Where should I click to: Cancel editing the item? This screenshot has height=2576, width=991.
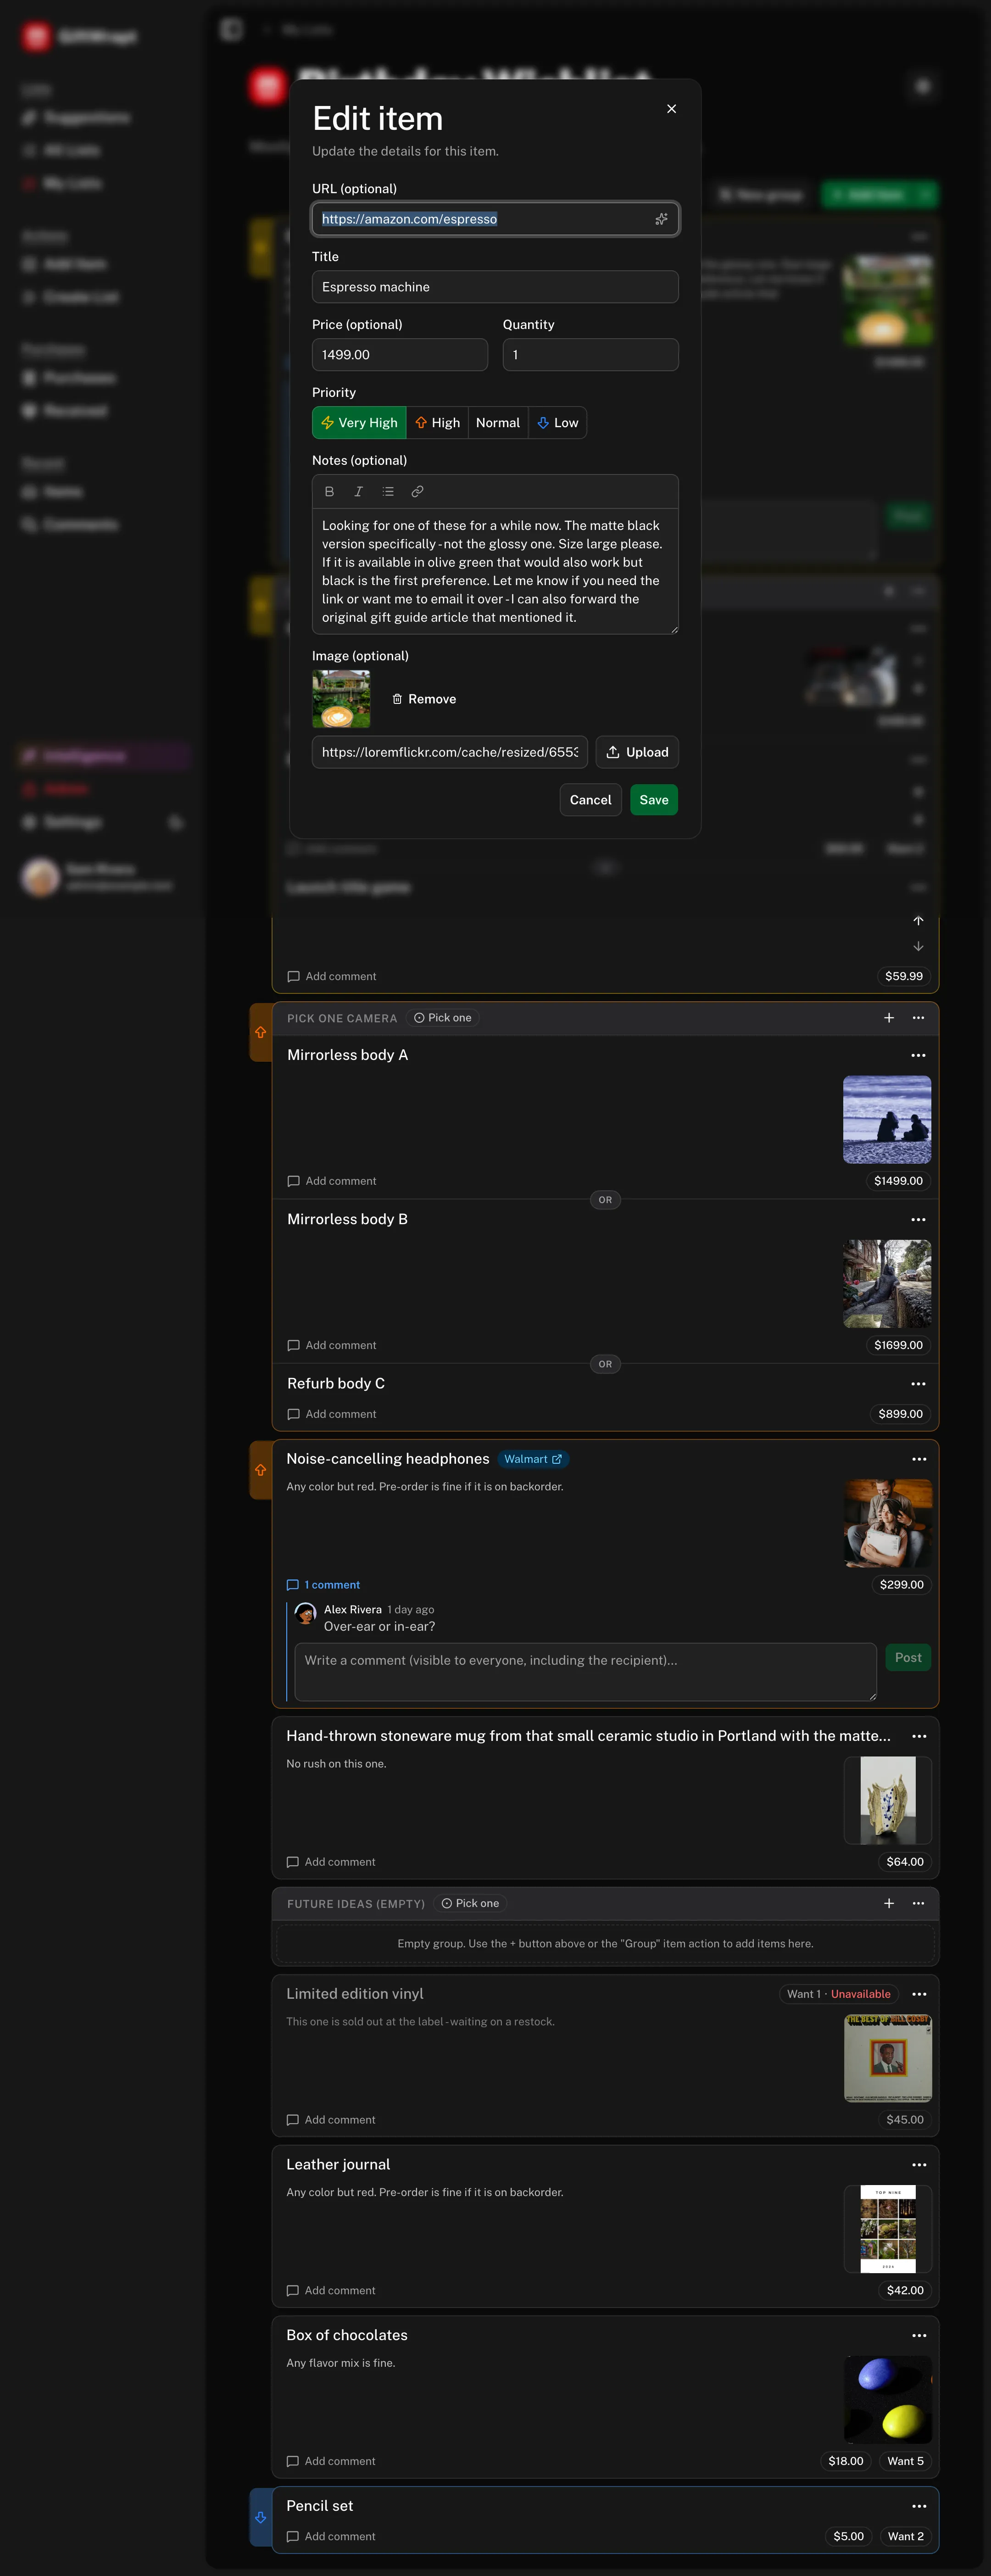point(590,800)
